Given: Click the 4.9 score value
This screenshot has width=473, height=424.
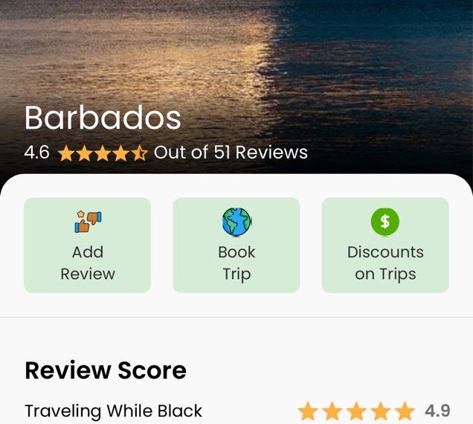Looking at the screenshot, I should point(438,411).
